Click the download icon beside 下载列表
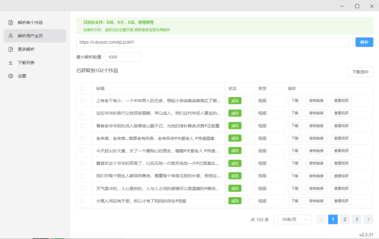The width and height of the screenshot is (379, 239). click(x=11, y=63)
